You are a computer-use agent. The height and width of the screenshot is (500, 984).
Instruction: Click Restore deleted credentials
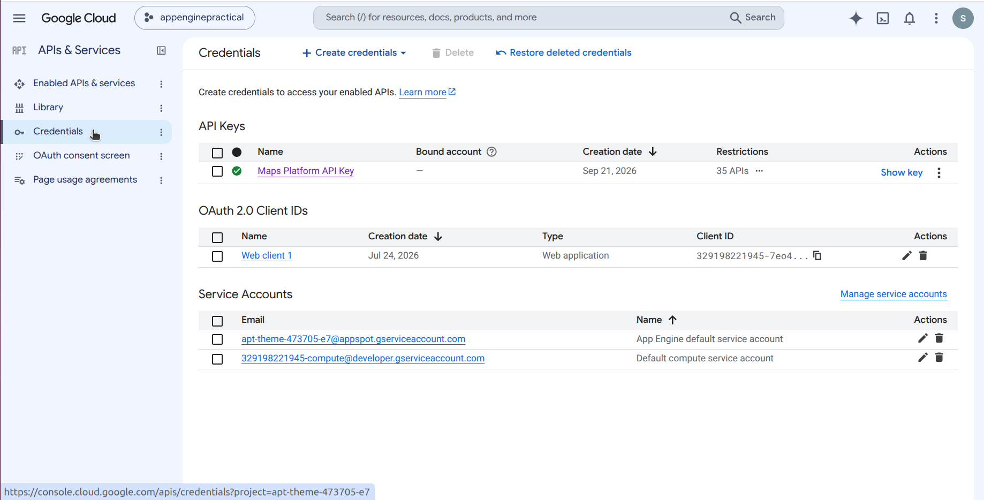tap(564, 52)
